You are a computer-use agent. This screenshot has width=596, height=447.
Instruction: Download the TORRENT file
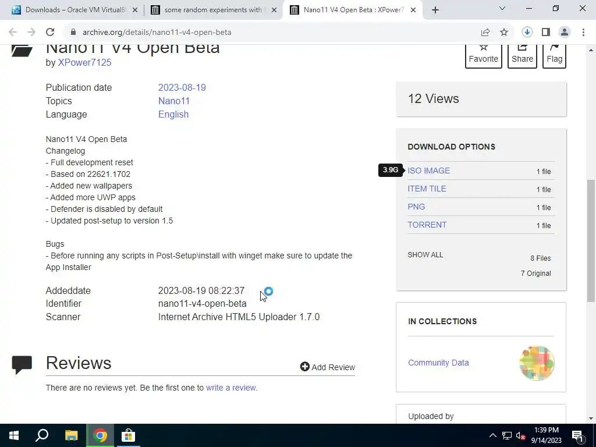click(x=427, y=225)
